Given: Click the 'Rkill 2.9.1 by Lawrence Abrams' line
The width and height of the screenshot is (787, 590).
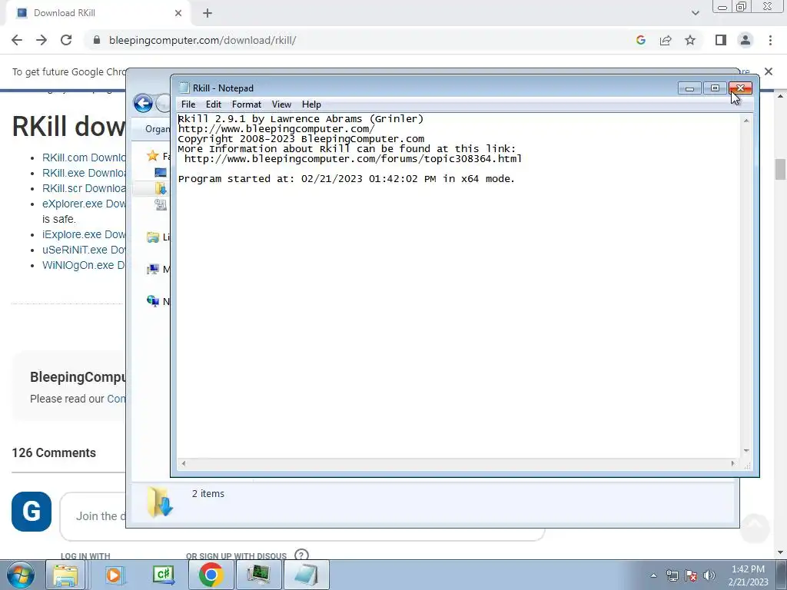Looking at the screenshot, I should tap(301, 119).
